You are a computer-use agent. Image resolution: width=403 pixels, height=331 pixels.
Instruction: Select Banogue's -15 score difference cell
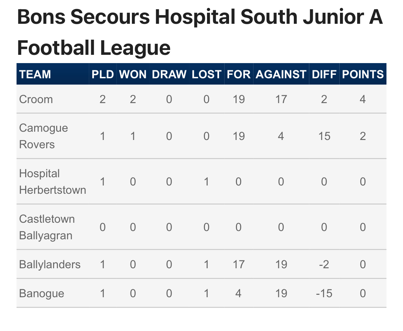pos(324,293)
